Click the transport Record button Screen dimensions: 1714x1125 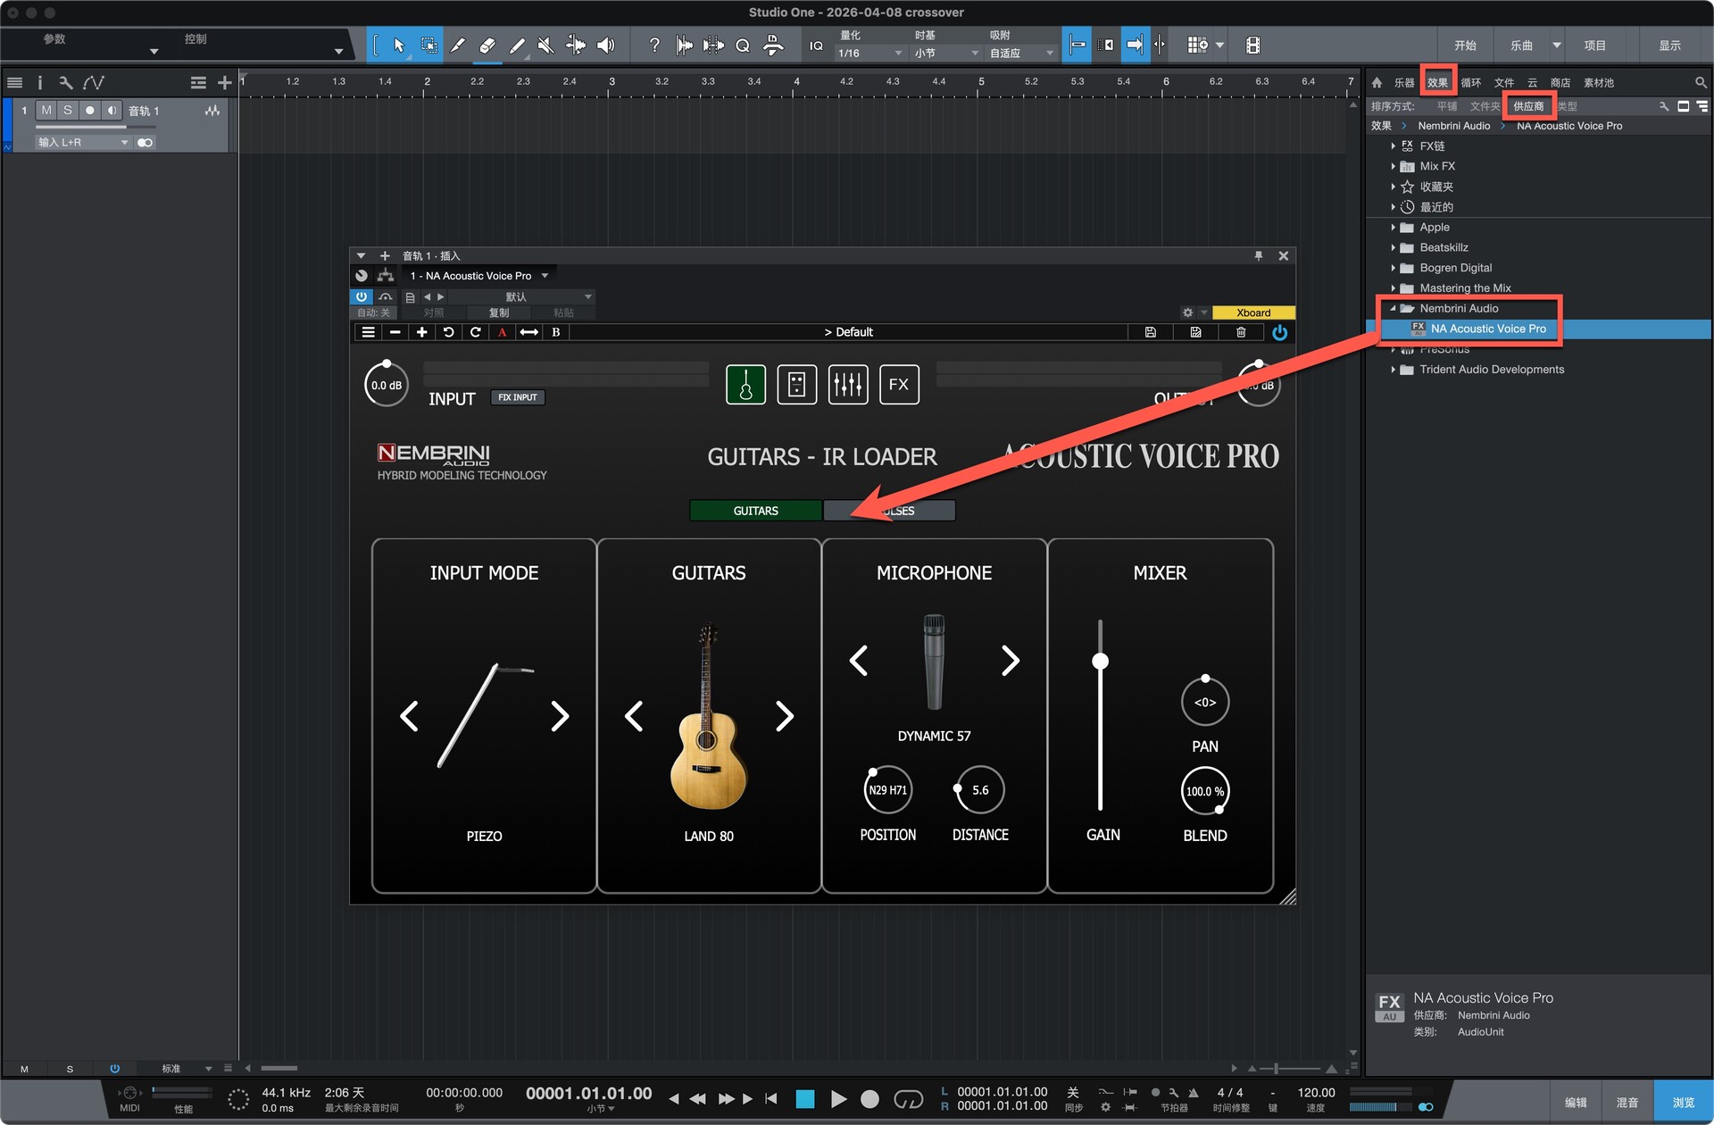869,1099
